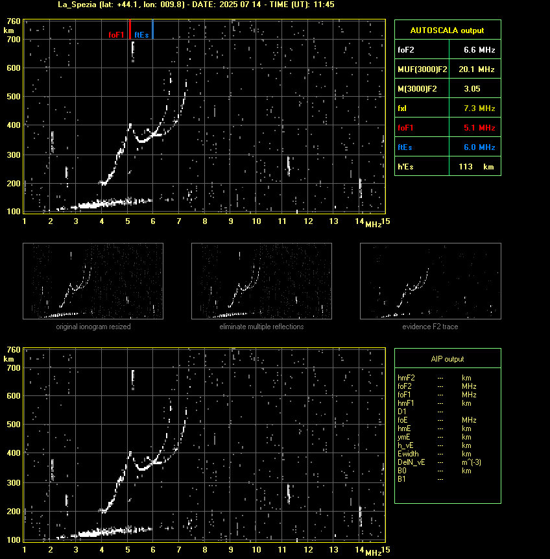Viewport: 550px width, 559px height.
Task: Click the hmE row in AIP output
Action: coord(435,429)
